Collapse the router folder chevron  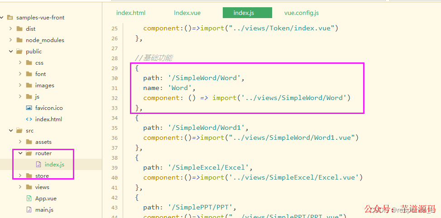click(x=20, y=153)
